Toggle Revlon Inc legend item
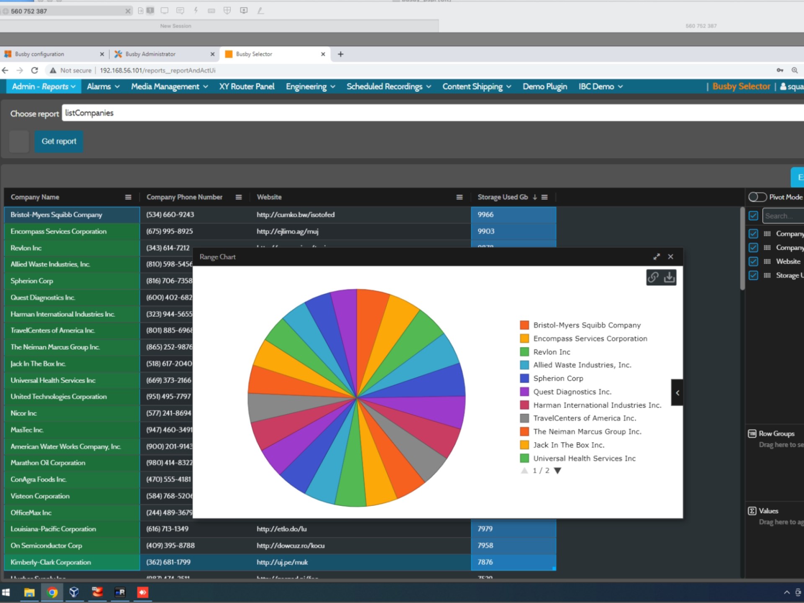This screenshot has height=603, width=804. point(545,352)
